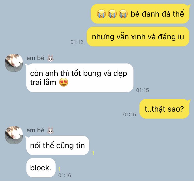Screen dimensions: 194x181
Task: Tap the heart-eyes emoji in message
Action: point(64,82)
